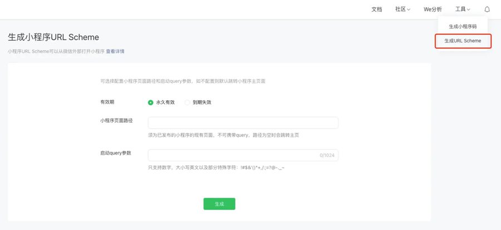Viewport: 501px width, 230px height.
Task: Click the hint text below the page path field
Action: pyautogui.click(x=225, y=135)
